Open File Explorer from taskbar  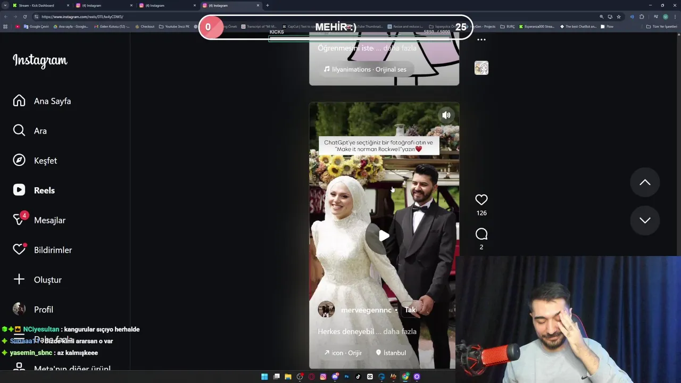[x=288, y=377]
